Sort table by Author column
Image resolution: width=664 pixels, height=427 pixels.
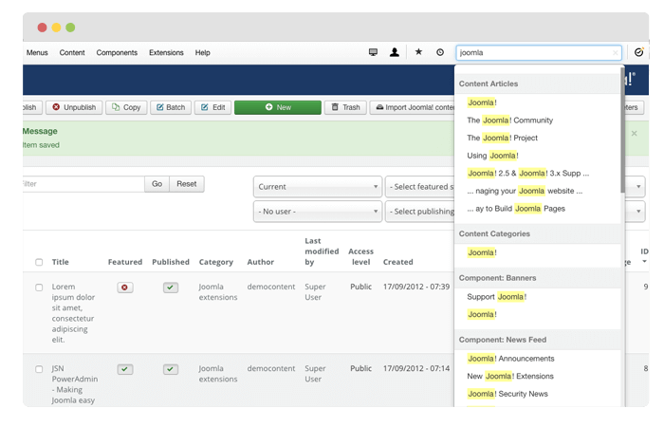pyautogui.click(x=261, y=262)
